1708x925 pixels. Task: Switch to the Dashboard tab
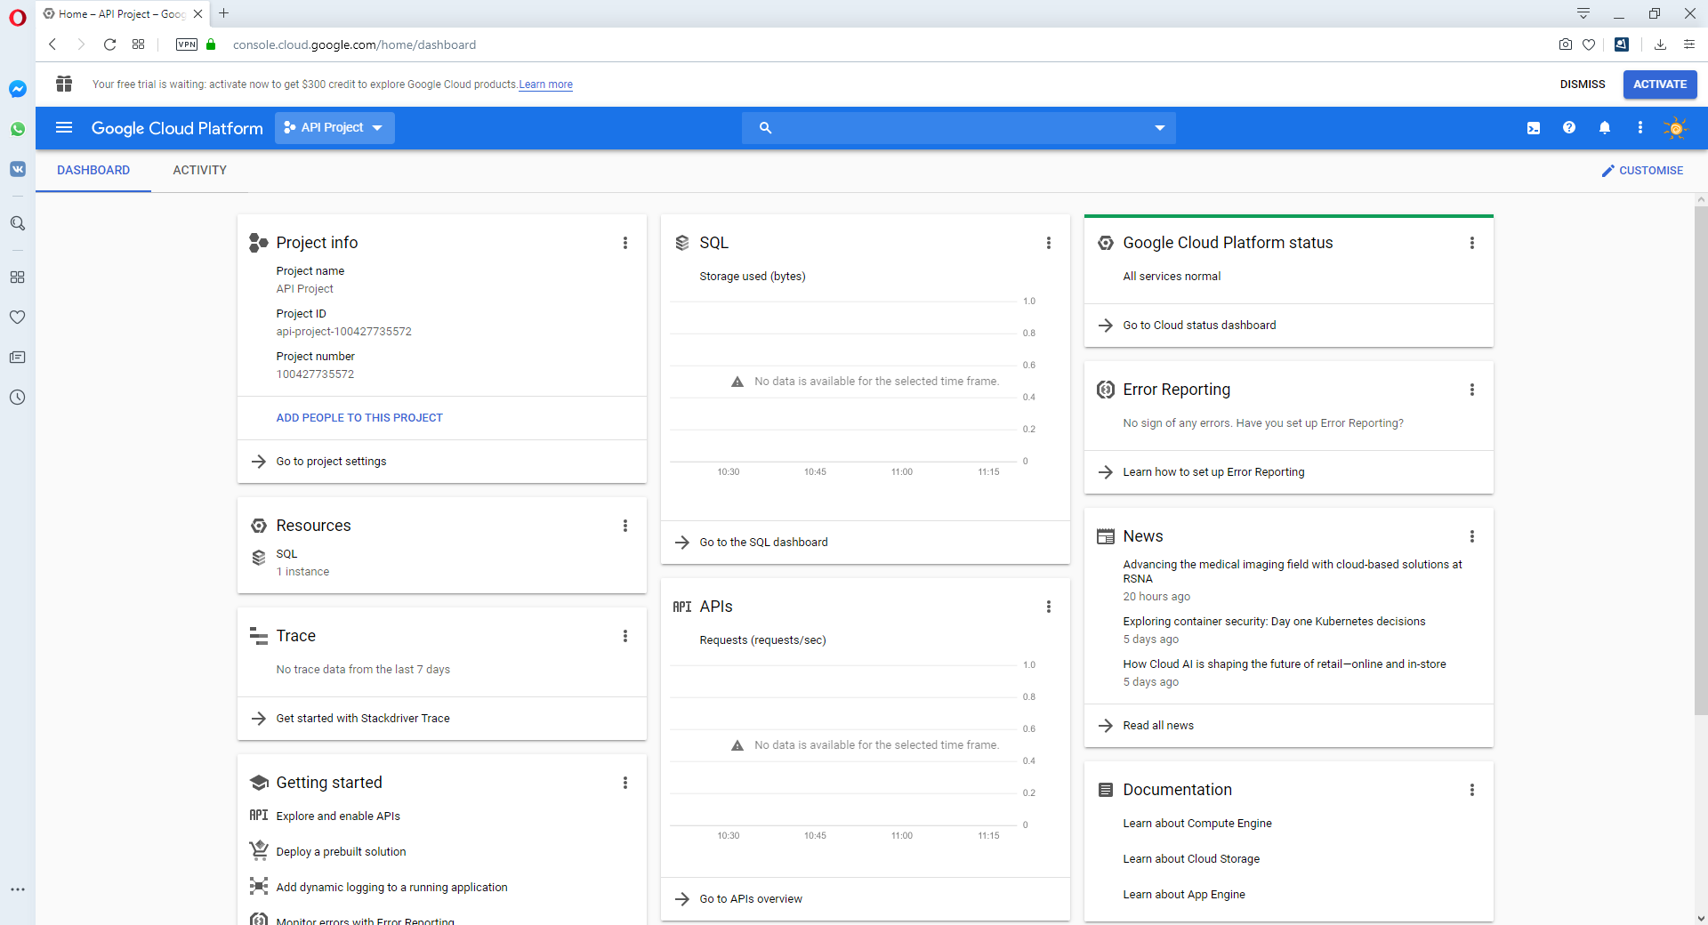(x=93, y=170)
